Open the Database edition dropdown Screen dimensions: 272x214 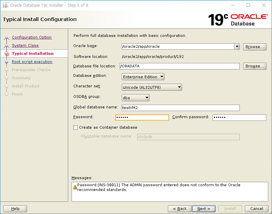coord(143,77)
